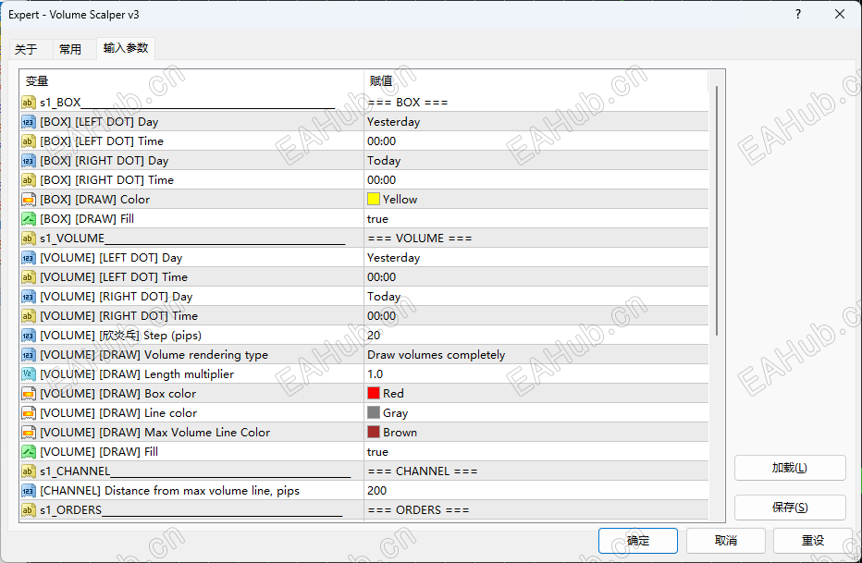862x563 pixels.
Task: Edit the Length multiplier value 1.0
Action: pyautogui.click(x=536, y=374)
